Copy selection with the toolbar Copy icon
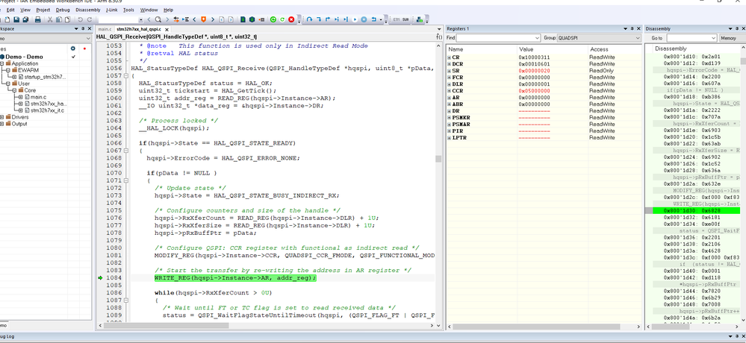The height and width of the screenshot is (343, 746). [59, 19]
